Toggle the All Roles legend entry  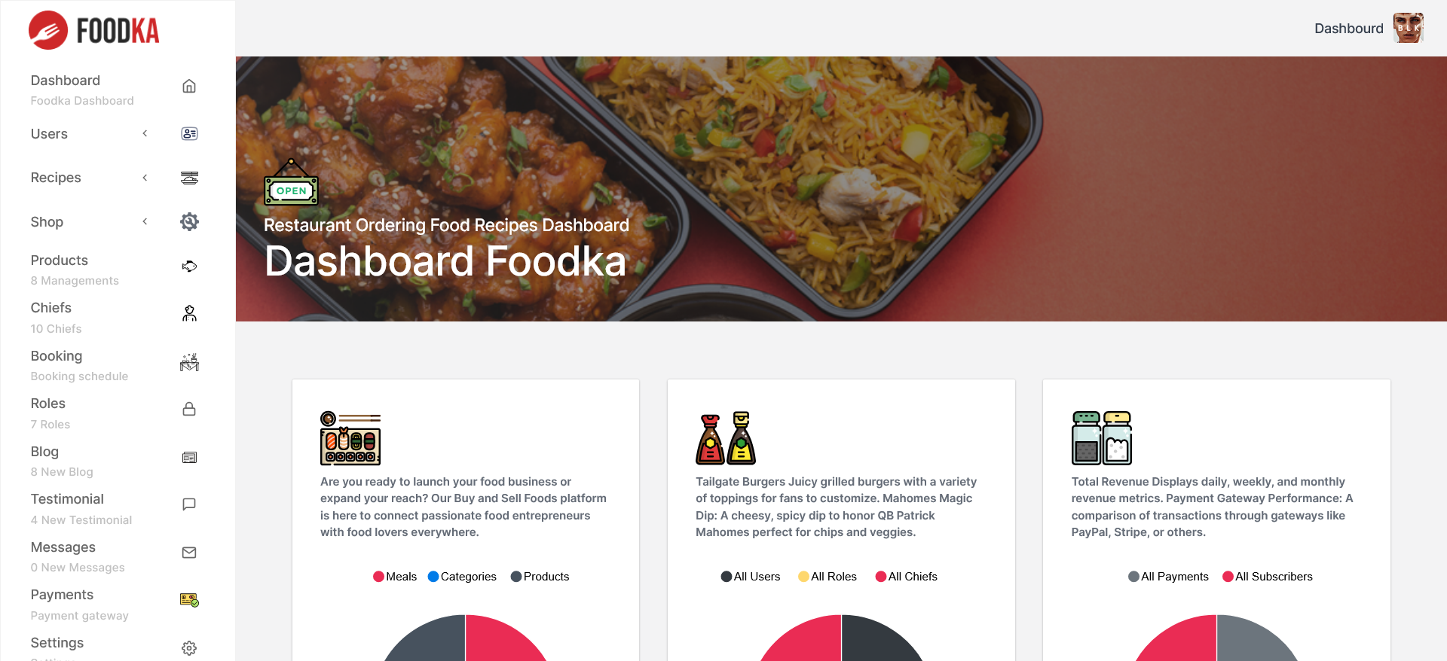pyautogui.click(x=828, y=577)
